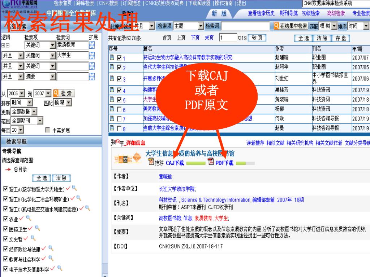Open the save icon for result row 3
370x277 pixels.
(x=112, y=78)
